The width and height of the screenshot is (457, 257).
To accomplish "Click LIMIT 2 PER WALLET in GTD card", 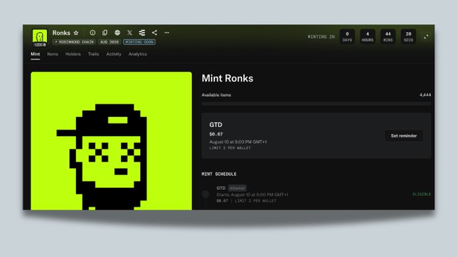I will [x=230, y=148].
